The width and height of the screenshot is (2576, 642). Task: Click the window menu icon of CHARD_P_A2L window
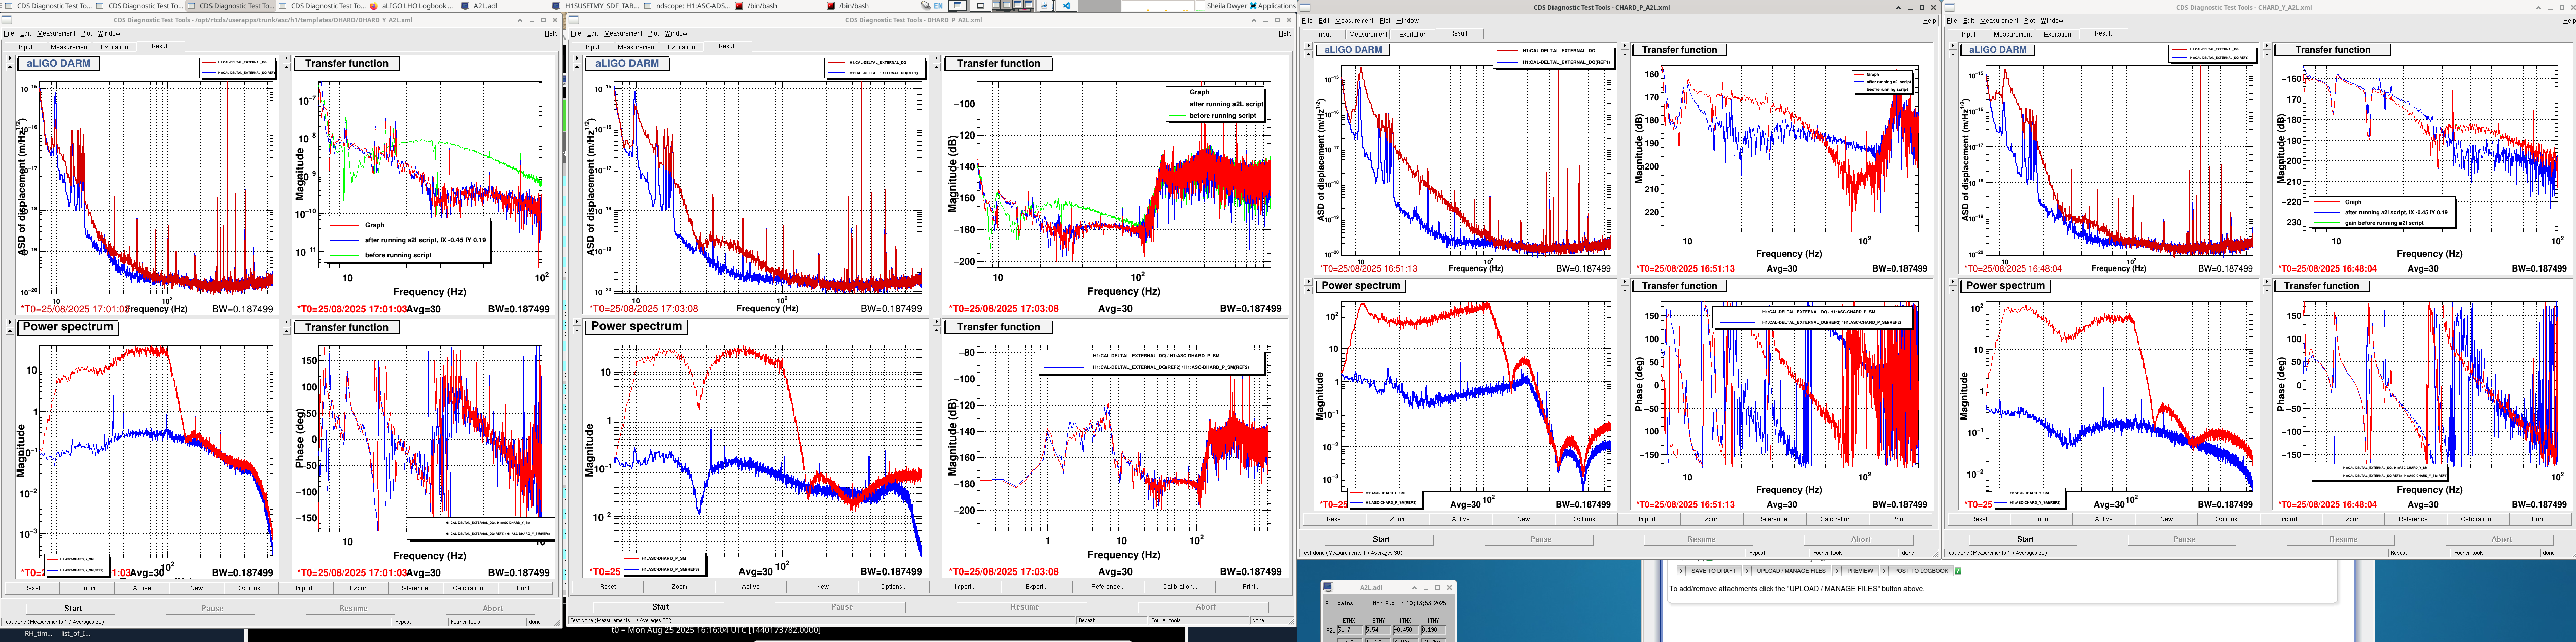coord(1305,7)
